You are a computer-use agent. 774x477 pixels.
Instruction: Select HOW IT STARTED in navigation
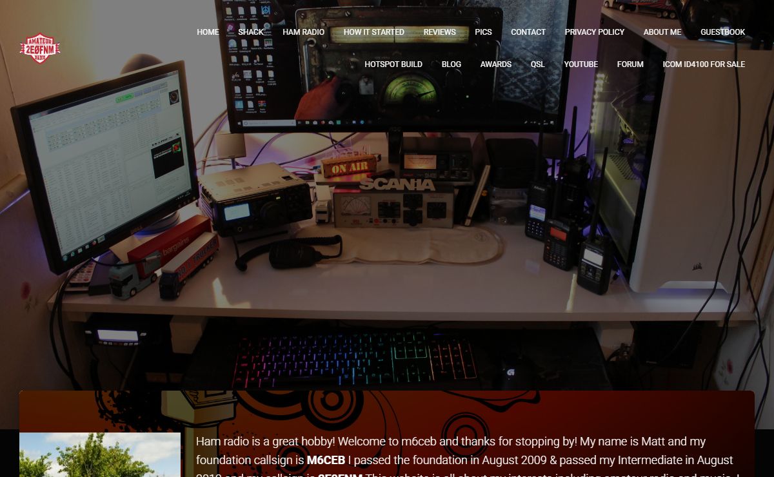[374, 32]
